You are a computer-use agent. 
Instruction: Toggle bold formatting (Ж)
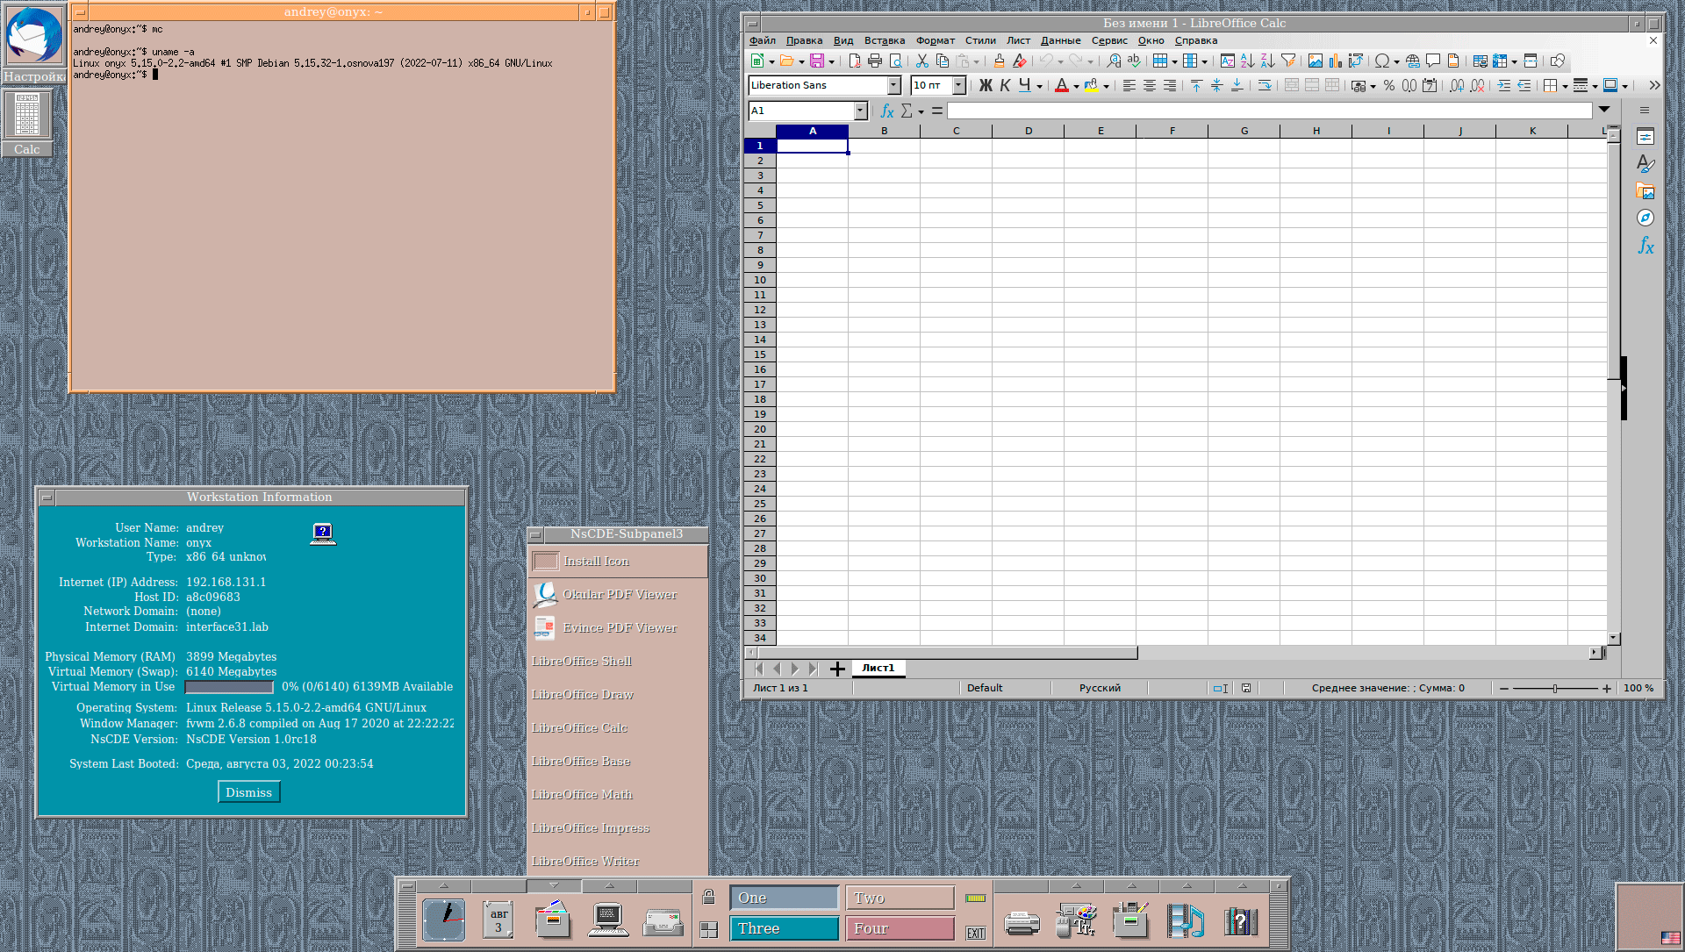point(986,85)
